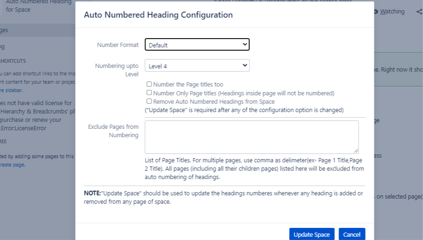423x240 pixels.
Task: Select the Pages item in sidebar
Action: [x=5, y=30]
